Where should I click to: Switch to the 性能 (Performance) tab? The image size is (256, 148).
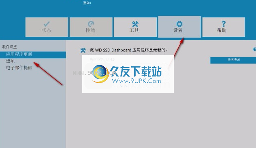(91, 27)
